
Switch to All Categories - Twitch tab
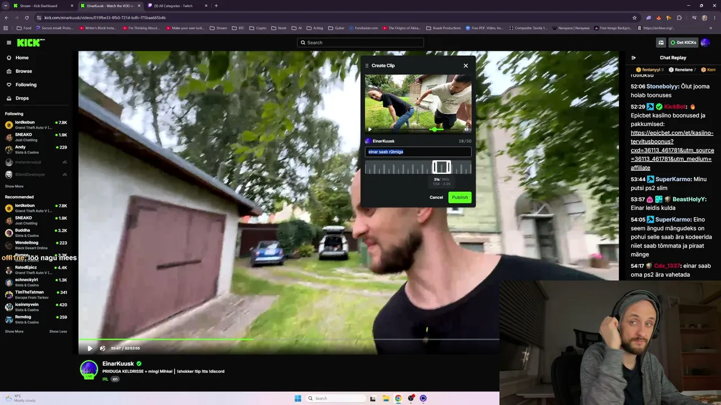coord(177,6)
